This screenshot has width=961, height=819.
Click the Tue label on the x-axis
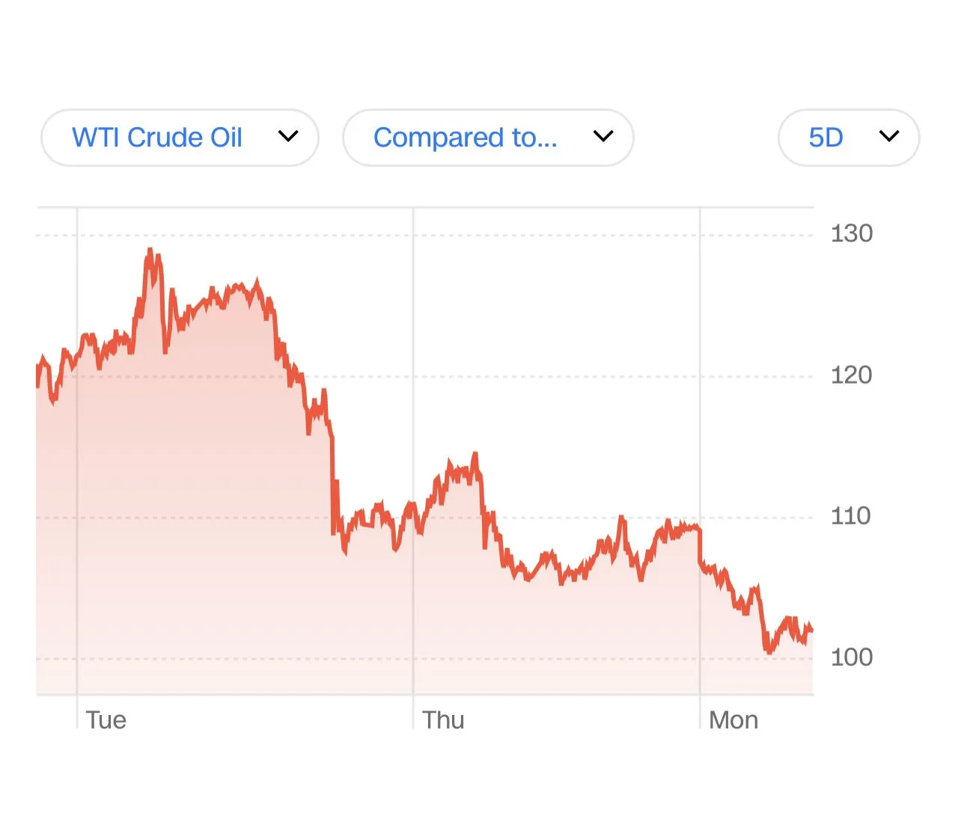pos(106,720)
